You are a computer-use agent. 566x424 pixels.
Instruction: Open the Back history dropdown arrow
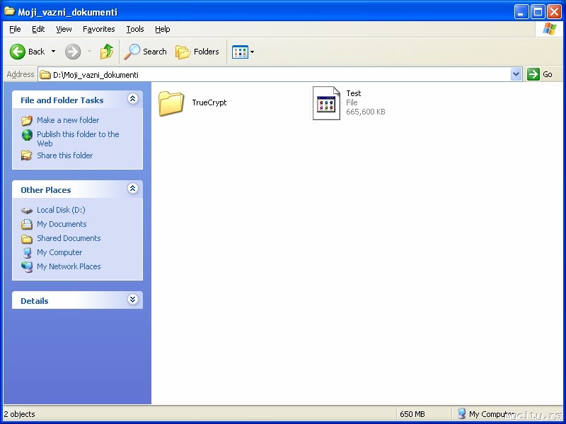54,52
